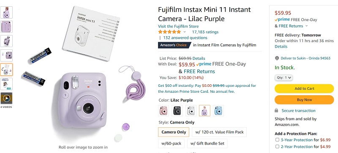The width and height of the screenshot is (338, 153).
Task: Open the 132 answered questions link
Action: click(185, 38)
